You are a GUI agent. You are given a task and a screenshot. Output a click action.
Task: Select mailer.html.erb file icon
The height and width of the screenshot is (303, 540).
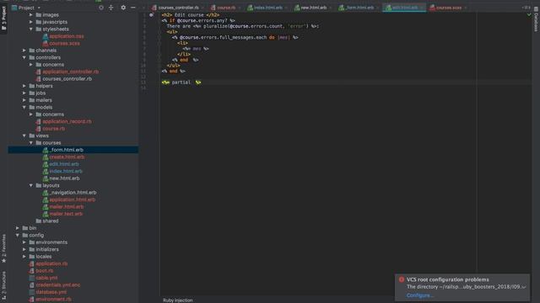pyautogui.click(x=45, y=207)
